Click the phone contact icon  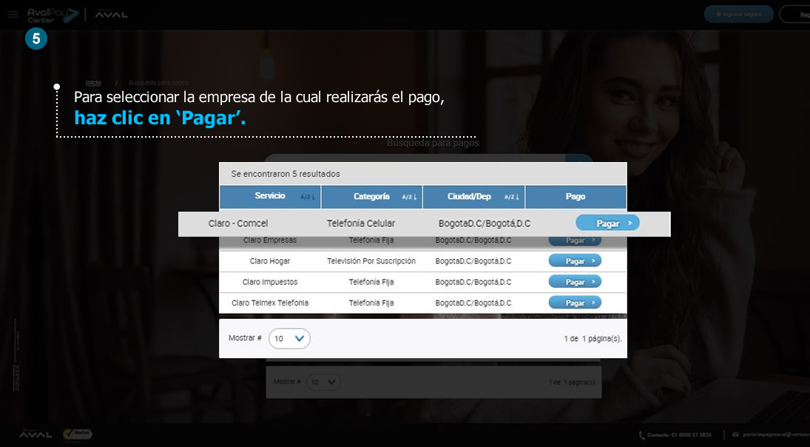coord(641,435)
